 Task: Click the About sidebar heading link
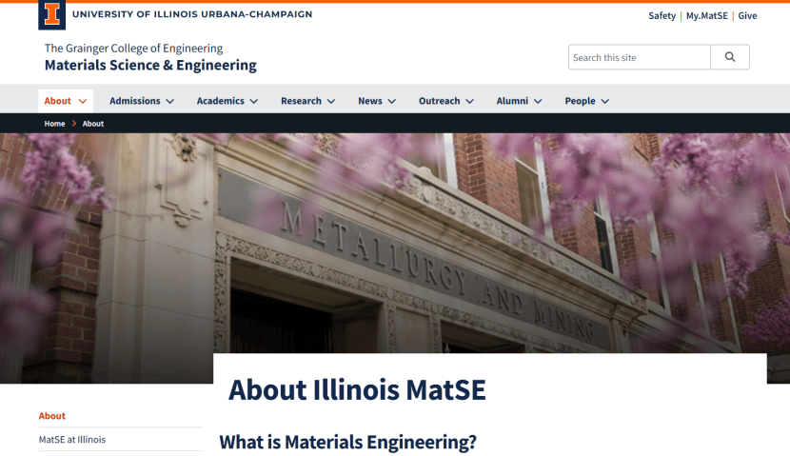click(52, 416)
